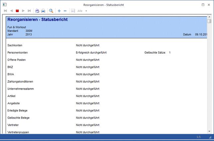Click the Personenkonten row label

[17, 53]
